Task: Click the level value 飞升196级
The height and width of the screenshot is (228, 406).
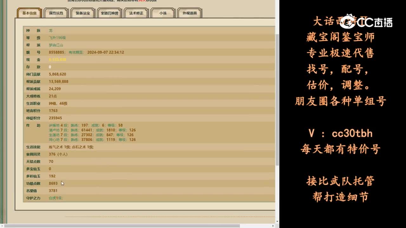Action: point(57,38)
